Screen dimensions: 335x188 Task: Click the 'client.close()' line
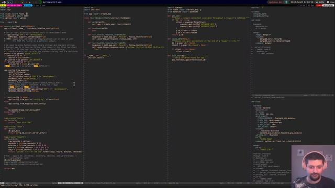183,52
